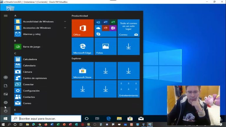Click the Windows Start button
Viewport: 226px width, 127px height.
[5, 118]
